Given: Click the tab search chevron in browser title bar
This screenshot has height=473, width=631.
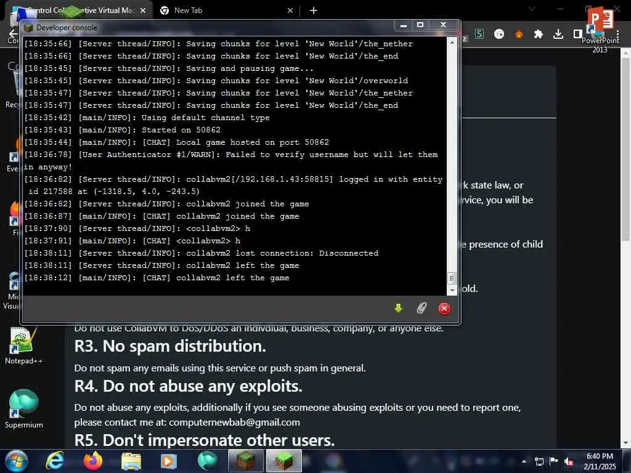Looking at the screenshot, I should point(532,9).
